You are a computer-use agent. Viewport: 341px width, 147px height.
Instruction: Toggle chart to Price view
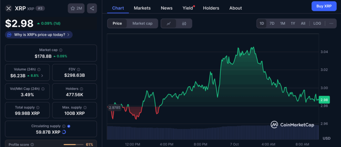[117, 24]
